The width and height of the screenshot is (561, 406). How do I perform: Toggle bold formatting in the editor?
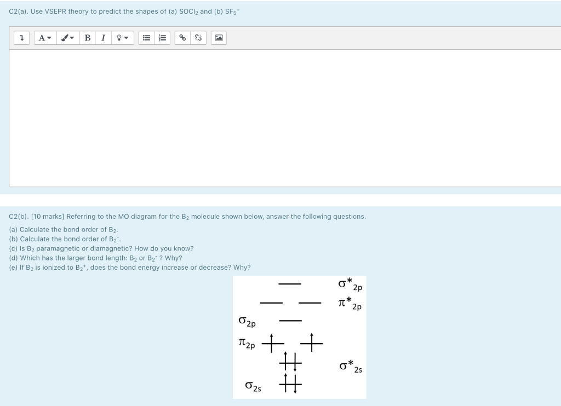[x=87, y=38]
